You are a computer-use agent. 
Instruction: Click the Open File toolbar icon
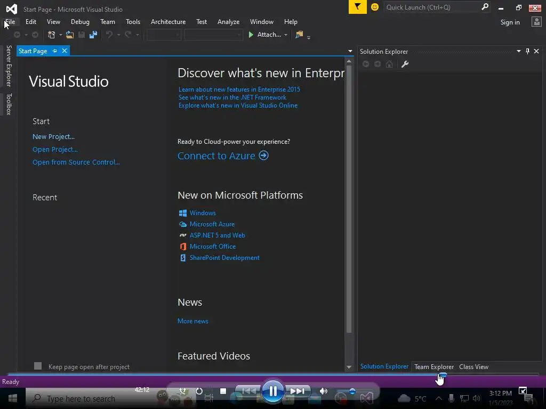(x=70, y=35)
